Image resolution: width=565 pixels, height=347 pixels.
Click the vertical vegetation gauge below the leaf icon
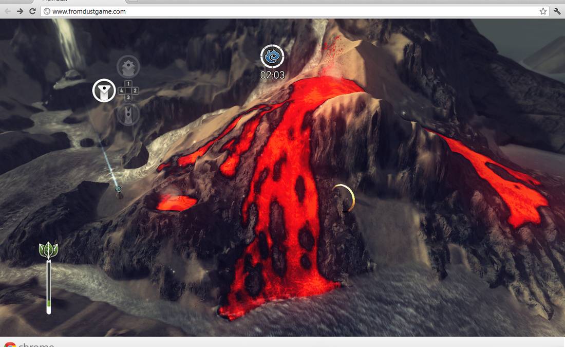point(49,287)
